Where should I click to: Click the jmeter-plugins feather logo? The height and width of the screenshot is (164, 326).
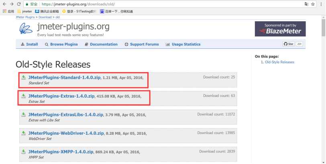click(x=26, y=28)
